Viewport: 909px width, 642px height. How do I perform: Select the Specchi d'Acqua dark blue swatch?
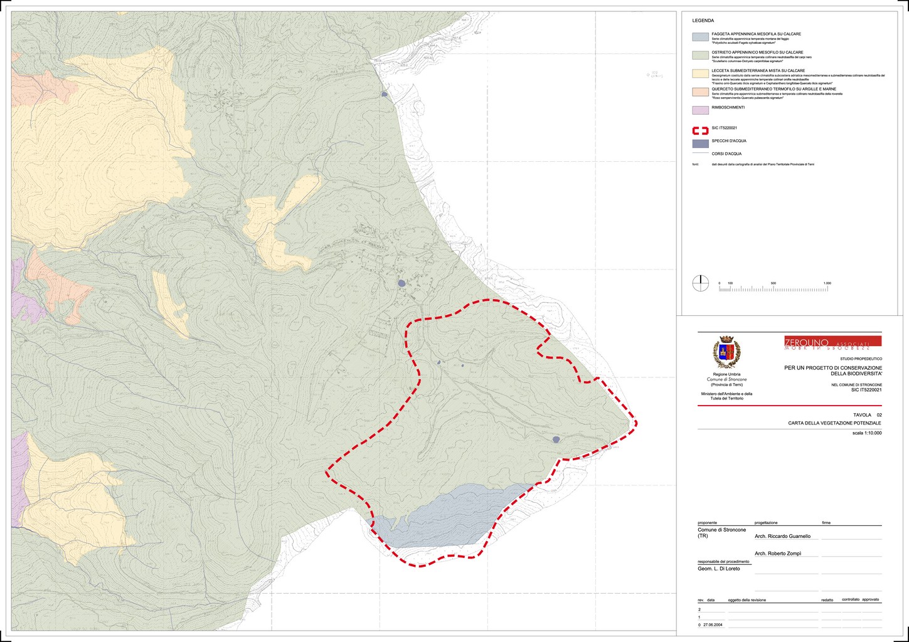tap(700, 144)
